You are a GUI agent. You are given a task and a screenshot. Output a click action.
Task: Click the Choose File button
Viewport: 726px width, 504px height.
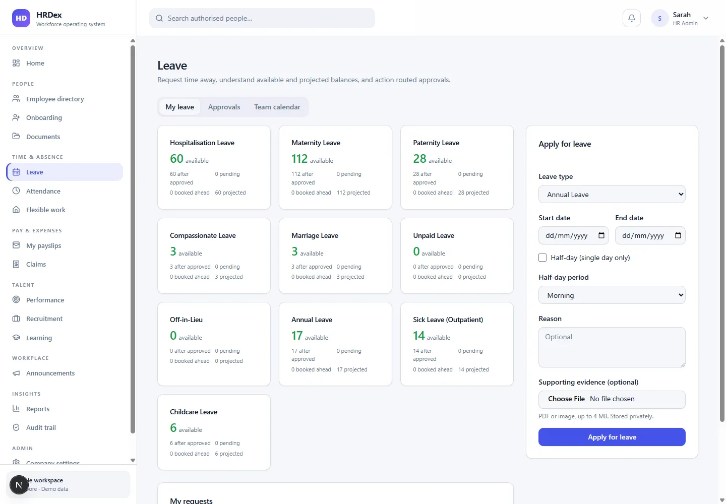pos(566,399)
